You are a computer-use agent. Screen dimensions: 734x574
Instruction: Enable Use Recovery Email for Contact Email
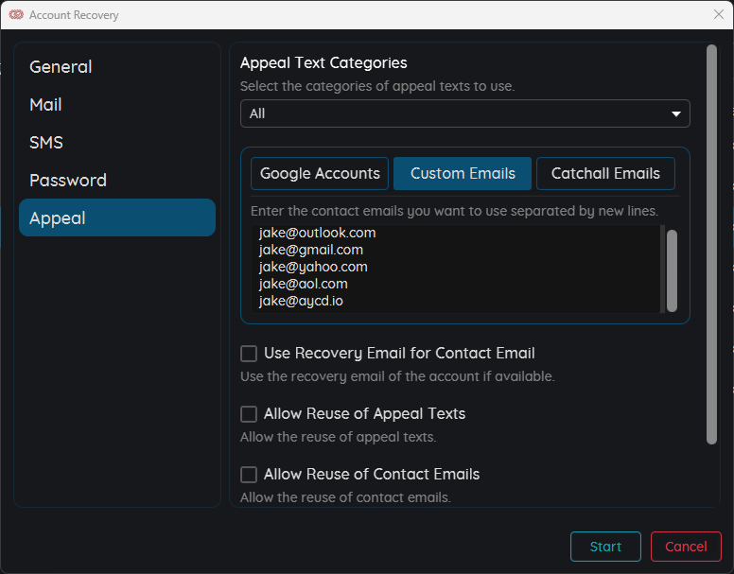click(x=249, y=354)
